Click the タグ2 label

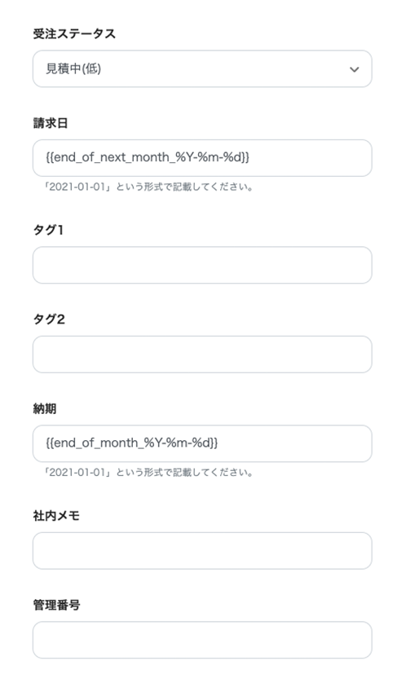tap(49, 319)
